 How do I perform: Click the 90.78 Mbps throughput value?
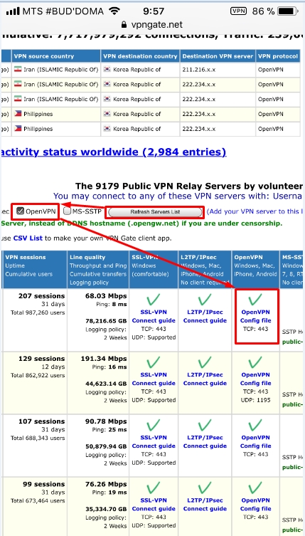coord(106,421)
